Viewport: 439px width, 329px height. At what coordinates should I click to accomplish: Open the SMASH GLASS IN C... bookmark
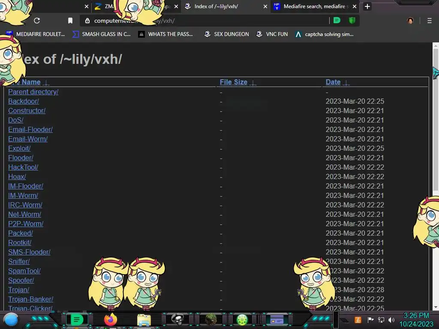(x=102, y=34)
